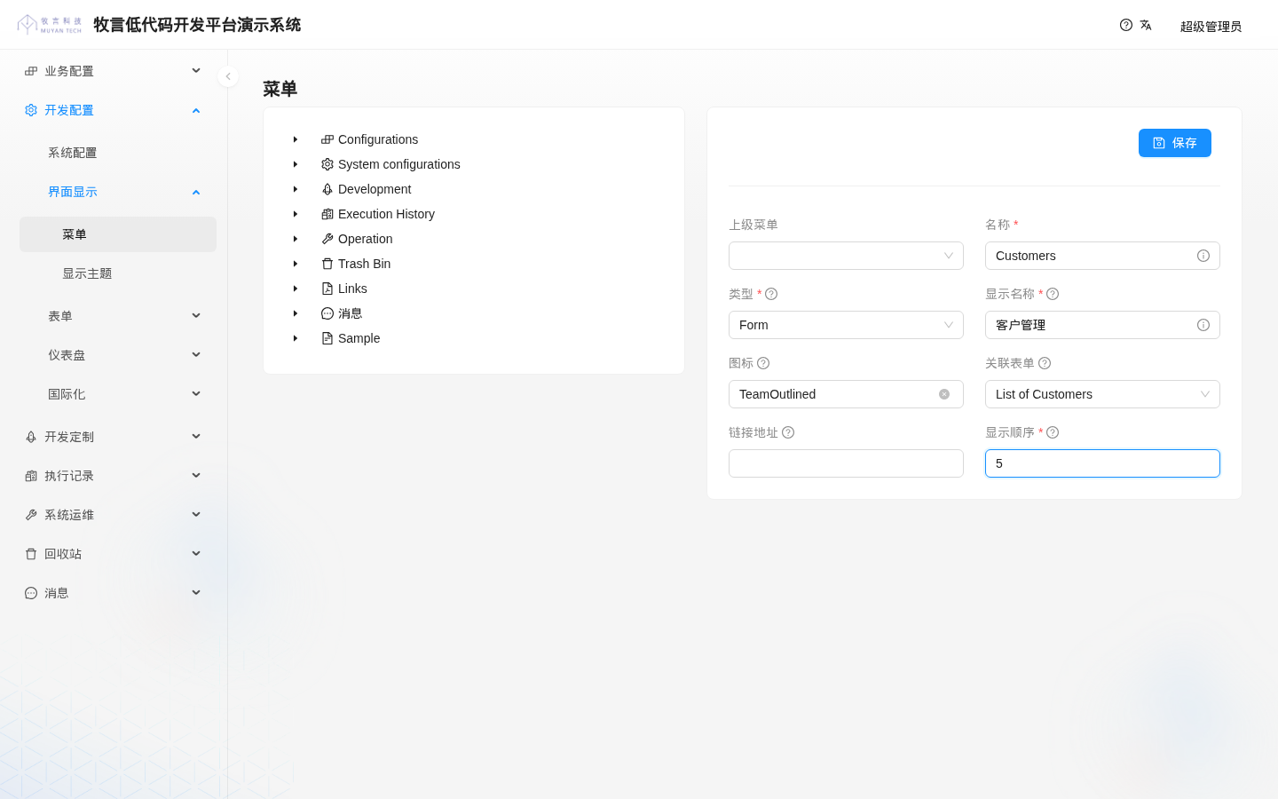
Task: Open the help icon in the header
Action: point(1126,25)
